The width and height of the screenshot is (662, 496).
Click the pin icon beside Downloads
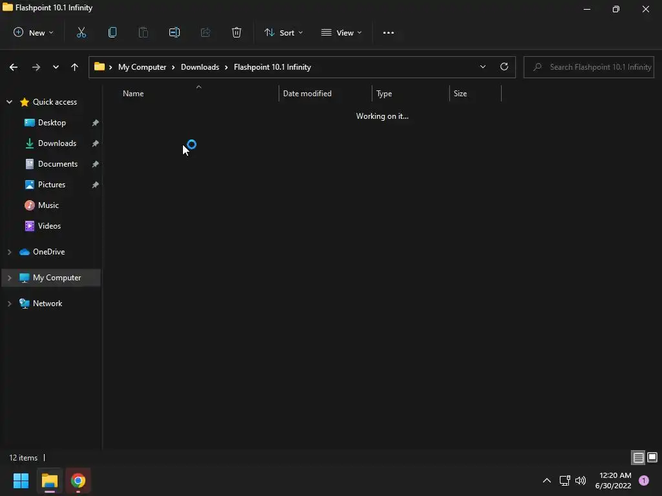click(x=96, y=143)
